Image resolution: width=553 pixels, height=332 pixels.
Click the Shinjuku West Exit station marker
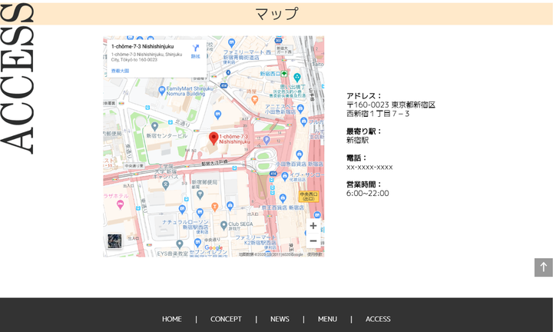pos(283,74)
